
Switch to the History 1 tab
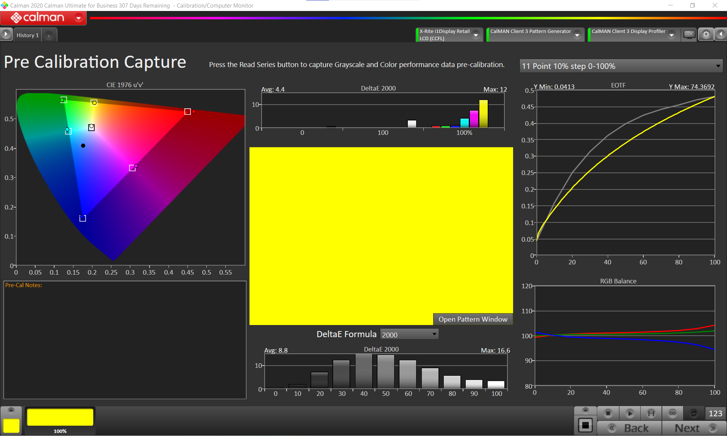pyautogui.click(x=27, y=35)
